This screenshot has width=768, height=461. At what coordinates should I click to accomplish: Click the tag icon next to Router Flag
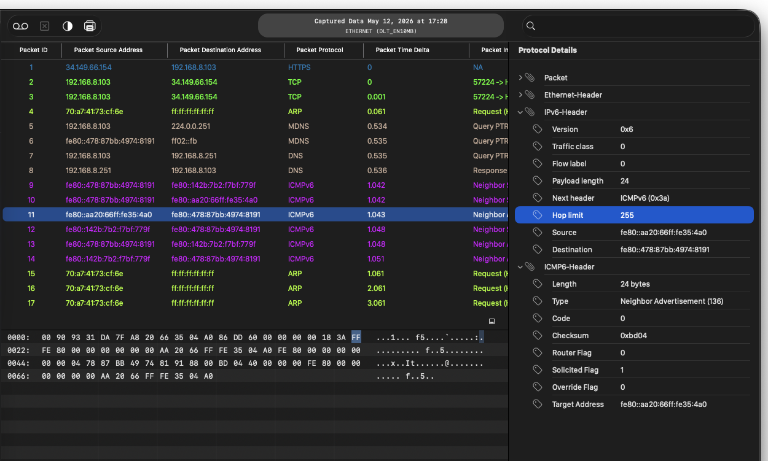pyautogui.click(x=538, y=353)
